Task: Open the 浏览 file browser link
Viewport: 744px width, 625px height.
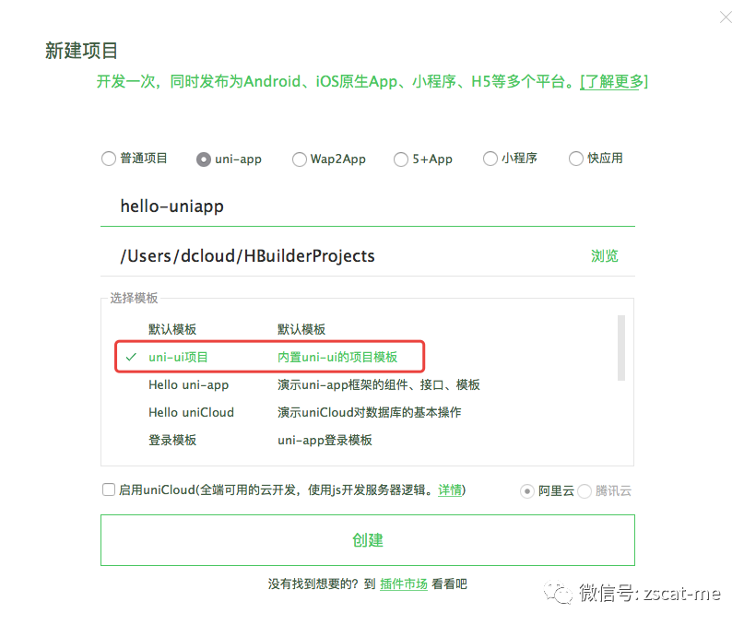Action: [x=604, y=255]
